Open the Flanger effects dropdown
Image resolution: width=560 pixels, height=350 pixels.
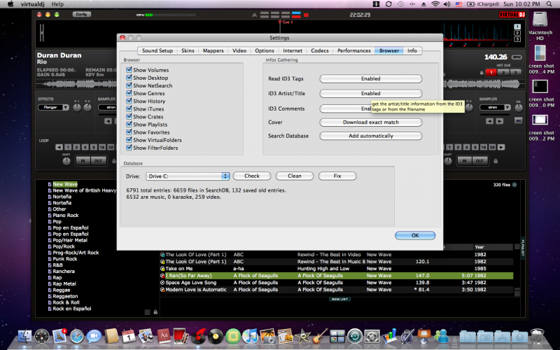click(x=54, y=107)
